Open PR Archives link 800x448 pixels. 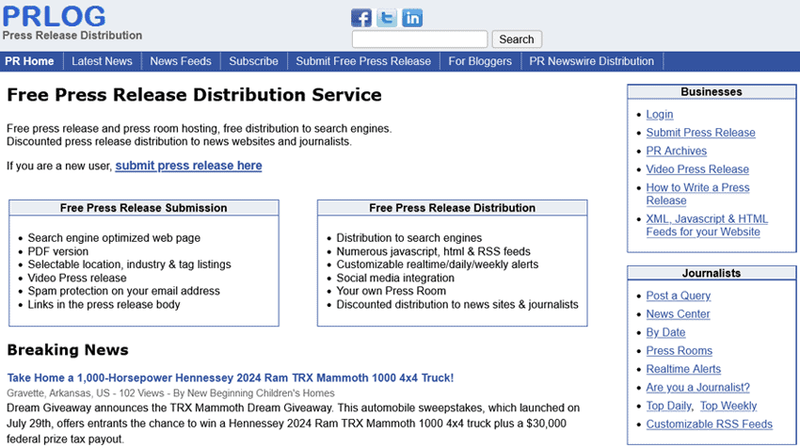click(677, 151)
